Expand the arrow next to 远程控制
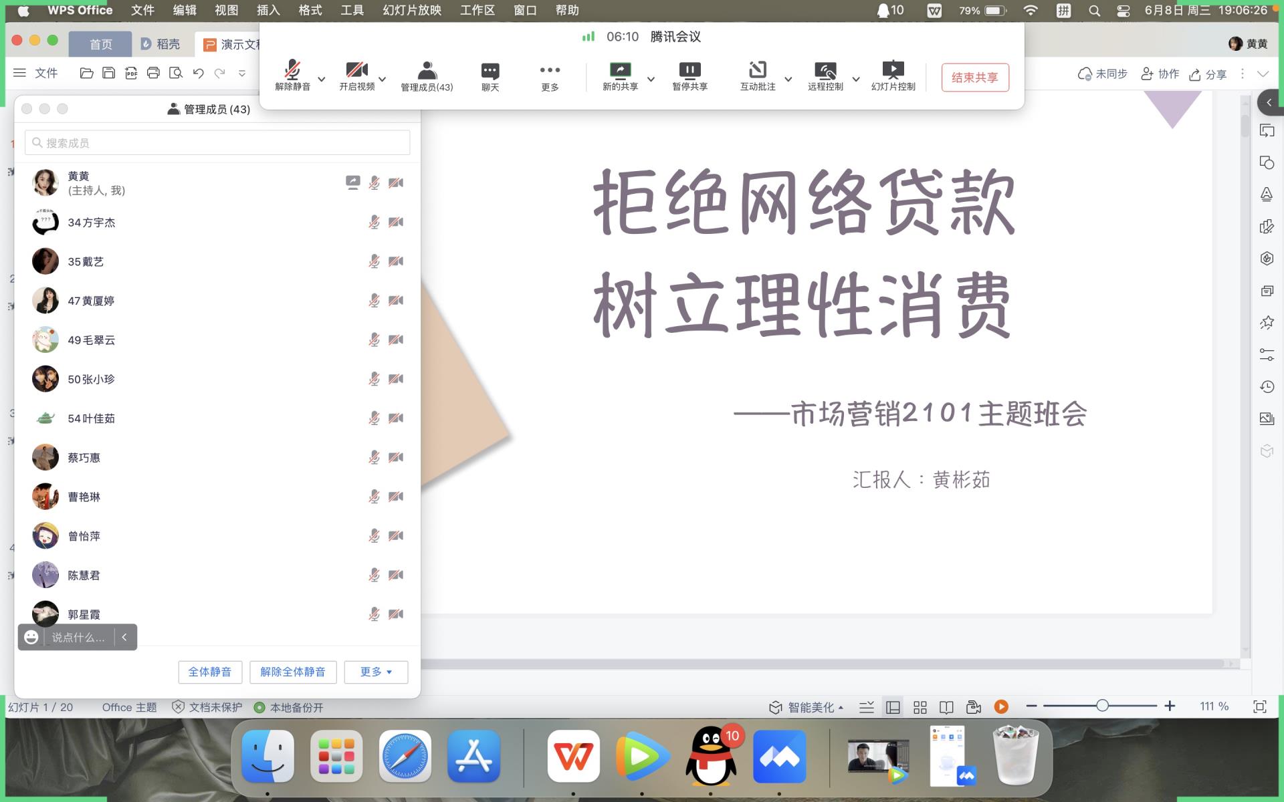The image size is (1284, 802). click(x=855, y=79)
